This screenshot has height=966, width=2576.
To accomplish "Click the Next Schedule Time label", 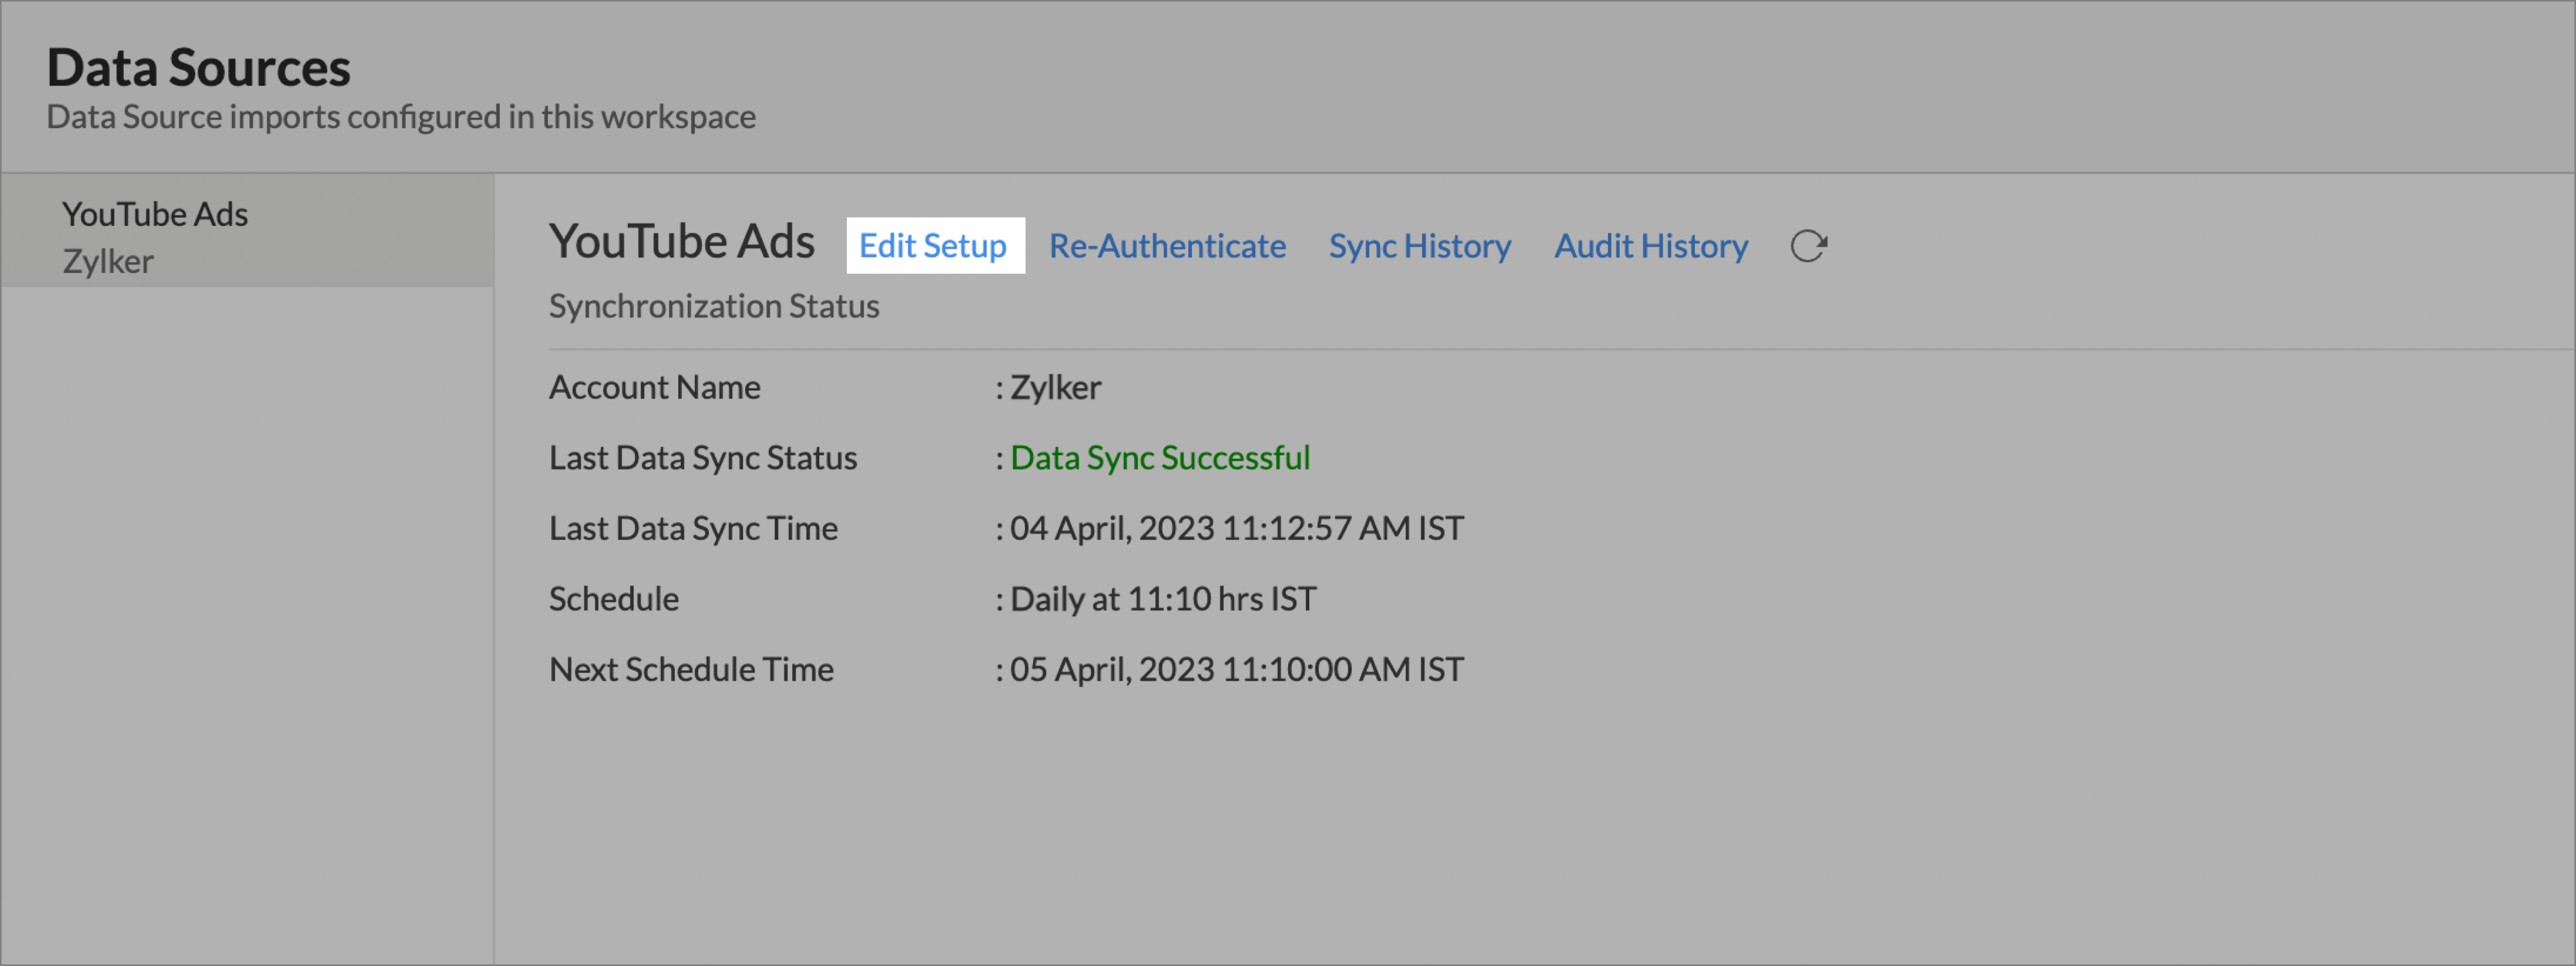I will pos(691,669).
